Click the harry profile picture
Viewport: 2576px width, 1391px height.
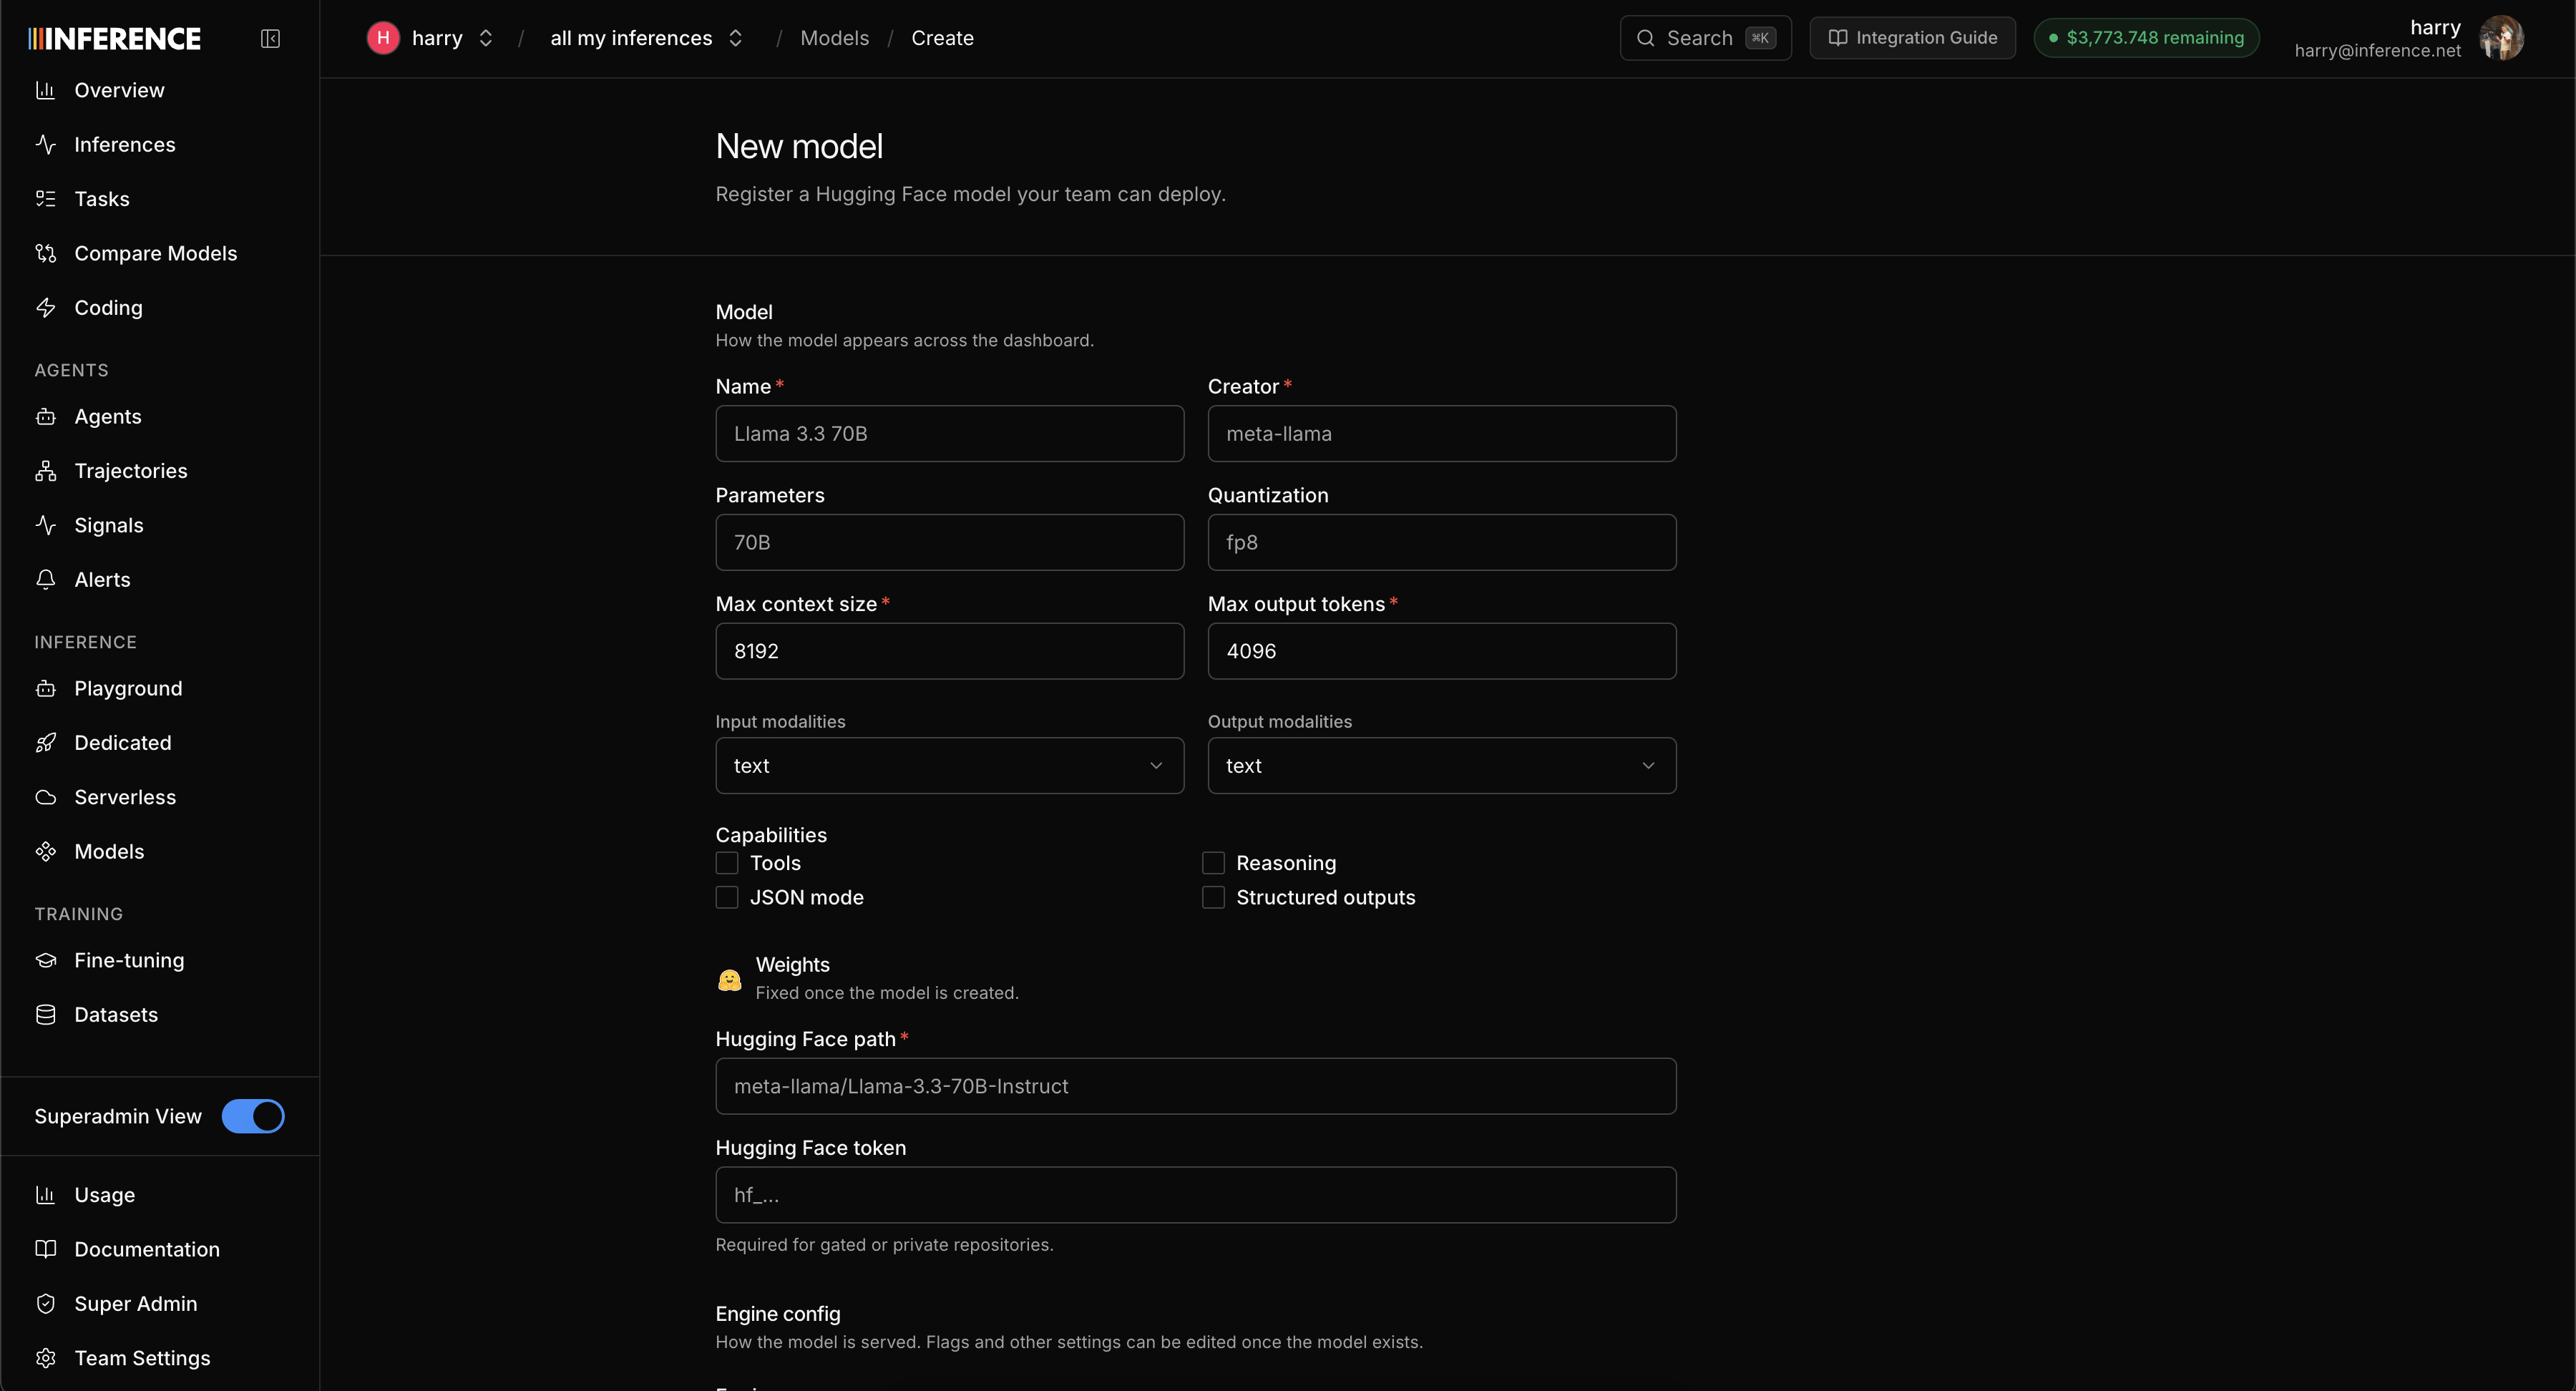click(2501, 38)
